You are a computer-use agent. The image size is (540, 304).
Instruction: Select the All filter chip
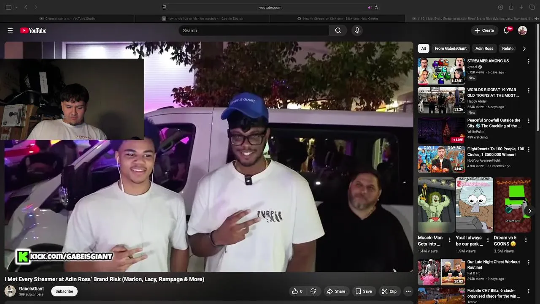[424, 48]
